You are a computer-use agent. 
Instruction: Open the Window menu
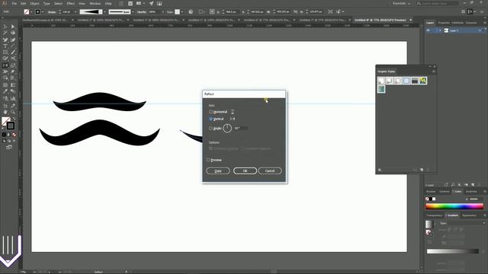pyautogui.click(x=95, y=3)
